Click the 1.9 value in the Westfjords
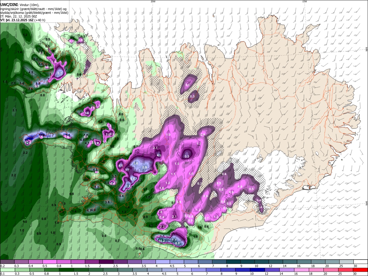368x276 pixels. click(54, 62)
